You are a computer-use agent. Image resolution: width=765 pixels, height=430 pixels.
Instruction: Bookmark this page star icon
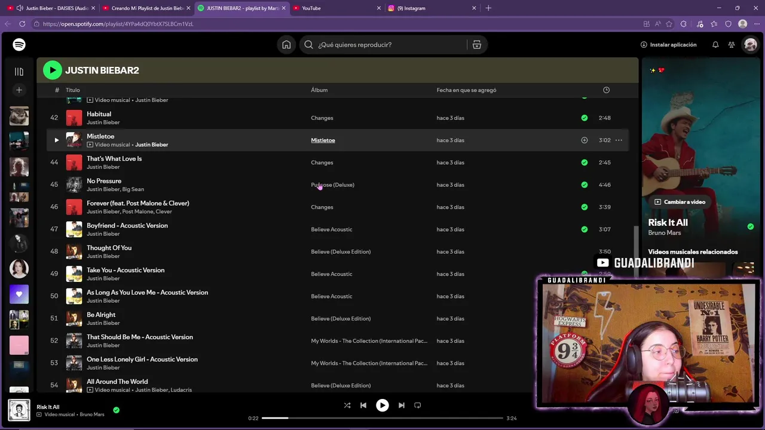tap(669, 24)
